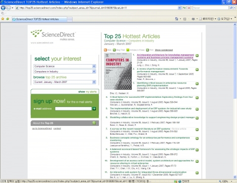
Task: Click green icon beside article 11 interactive web system
Action: coord(197,173)
